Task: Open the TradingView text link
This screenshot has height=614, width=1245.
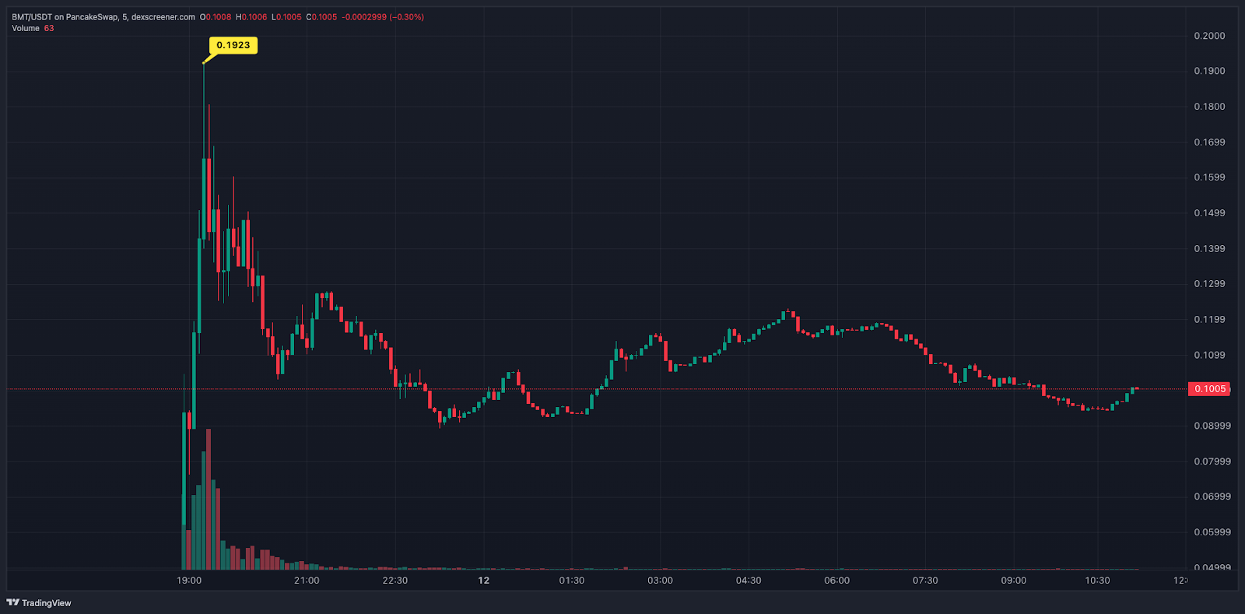Action: 46,602
